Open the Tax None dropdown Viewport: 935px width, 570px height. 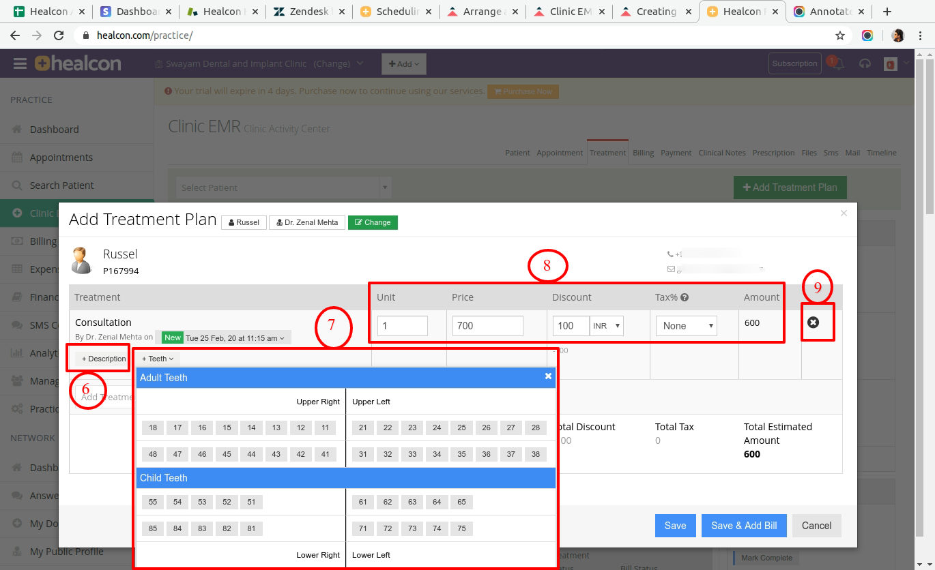point(687,326)
